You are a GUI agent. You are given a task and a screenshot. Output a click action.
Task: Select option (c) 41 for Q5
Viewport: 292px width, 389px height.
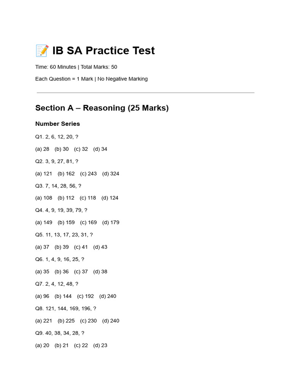click(x=81, y=247)
